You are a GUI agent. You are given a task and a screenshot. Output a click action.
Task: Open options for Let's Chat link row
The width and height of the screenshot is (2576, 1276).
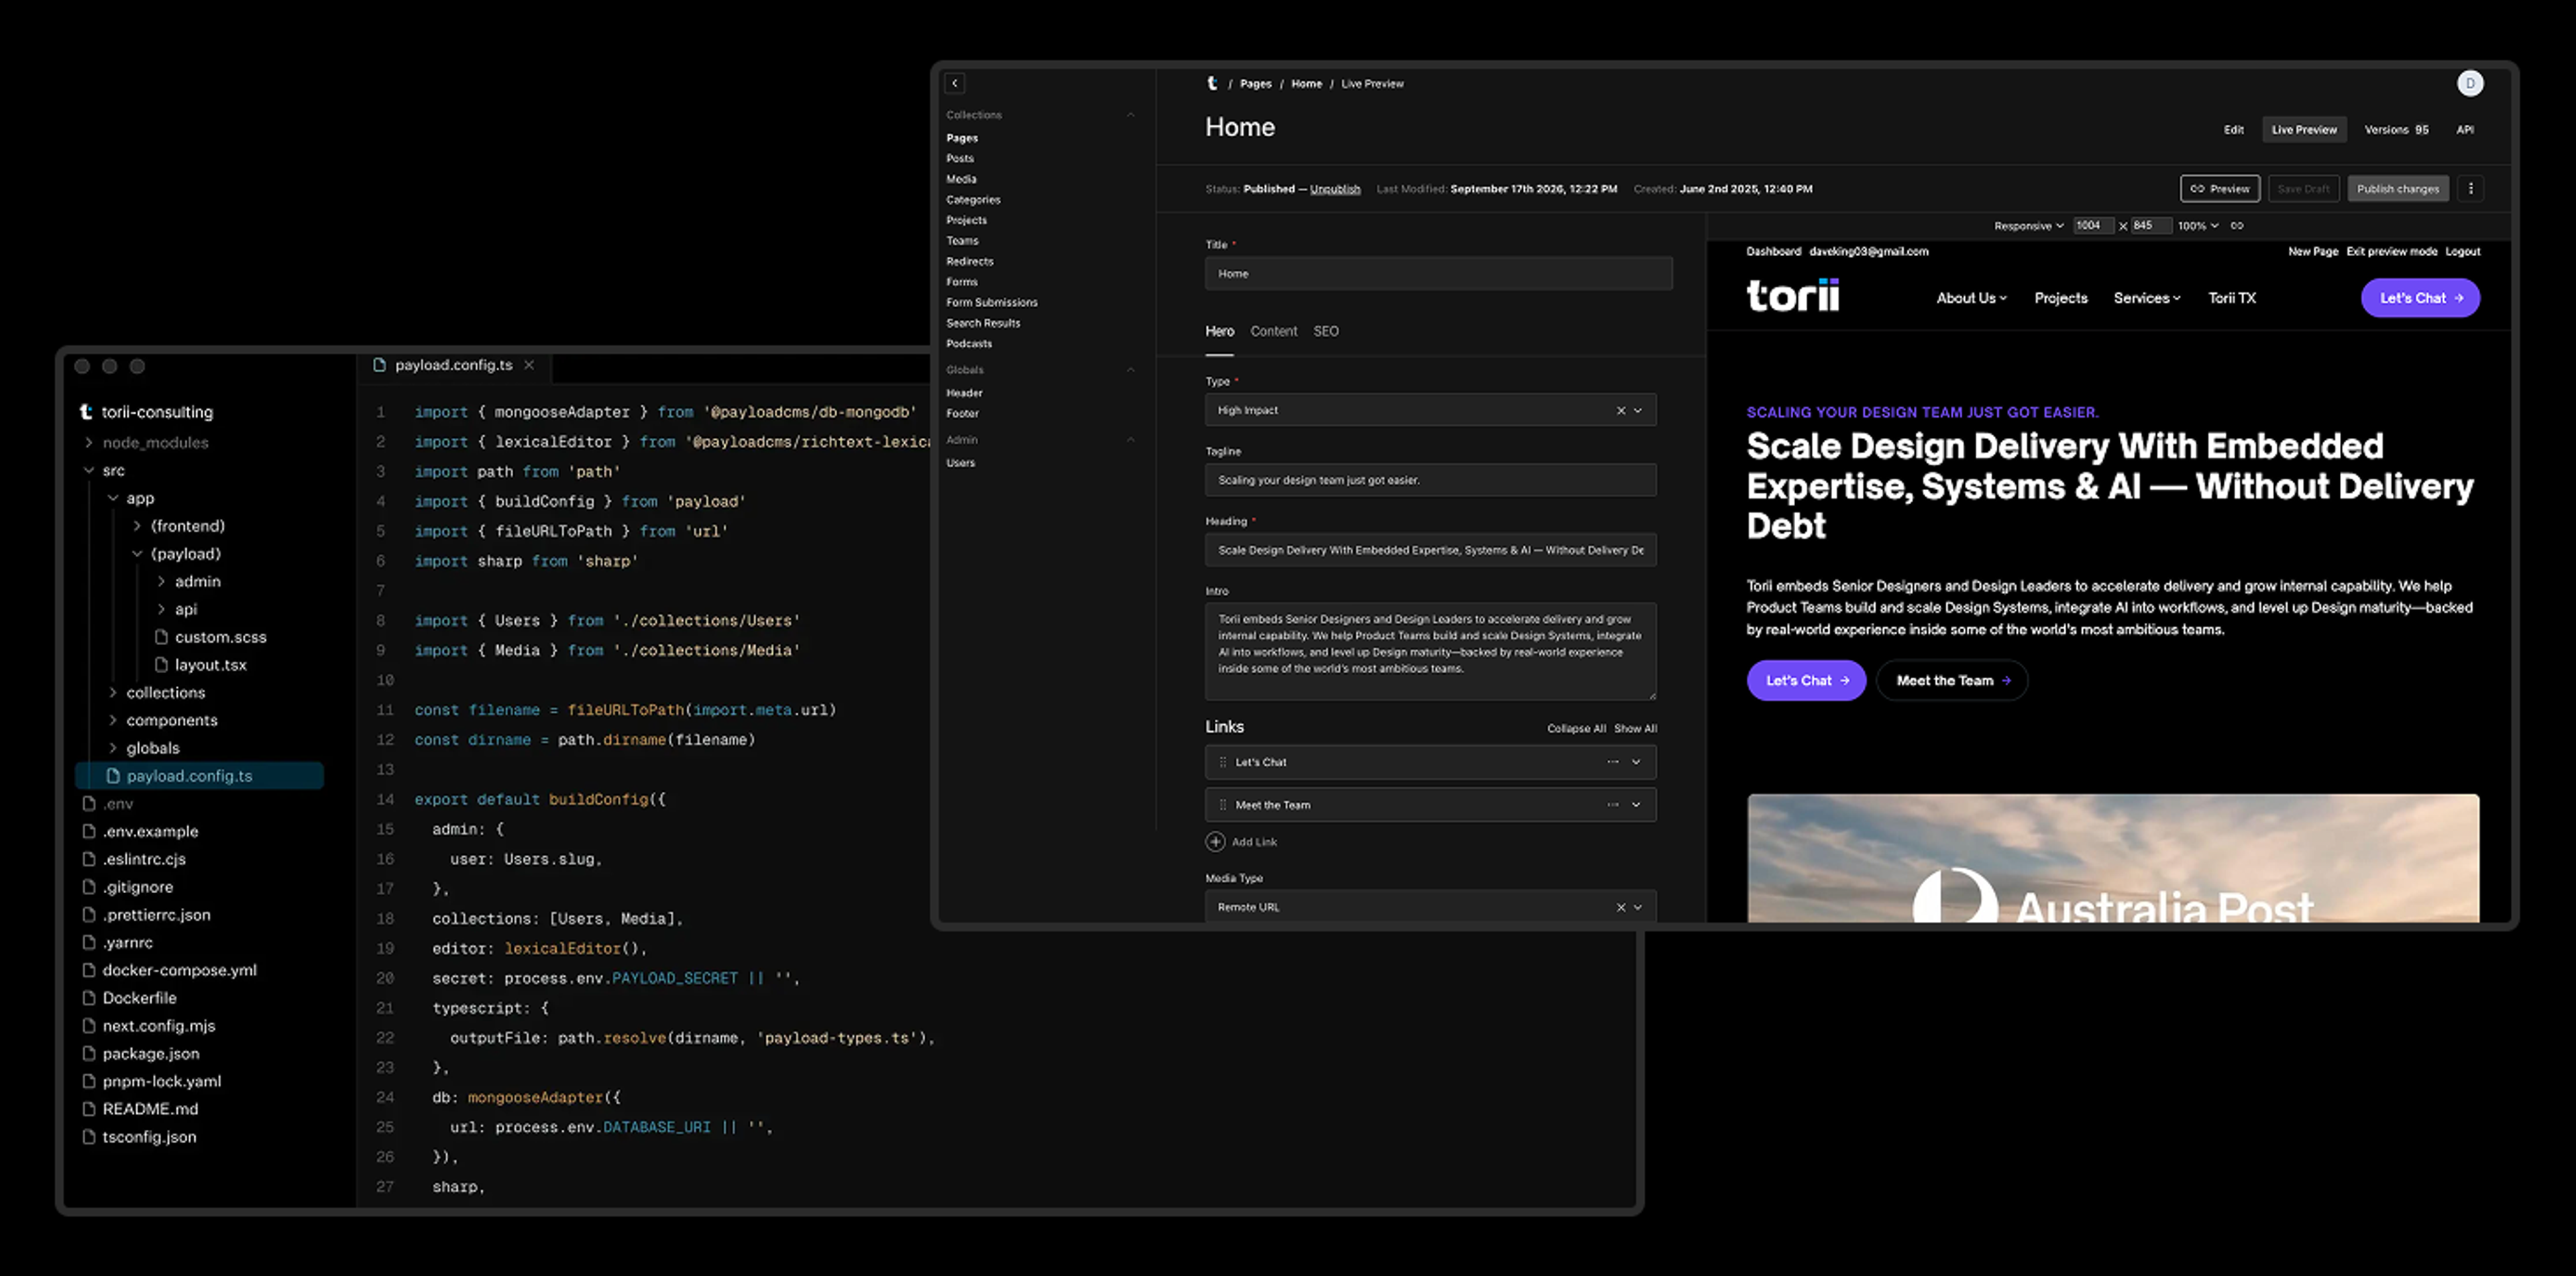(1612, 762)
